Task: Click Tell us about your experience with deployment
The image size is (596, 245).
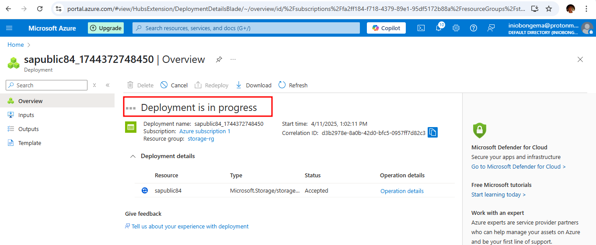Action: pyautogui.click(x=190, y=226)
